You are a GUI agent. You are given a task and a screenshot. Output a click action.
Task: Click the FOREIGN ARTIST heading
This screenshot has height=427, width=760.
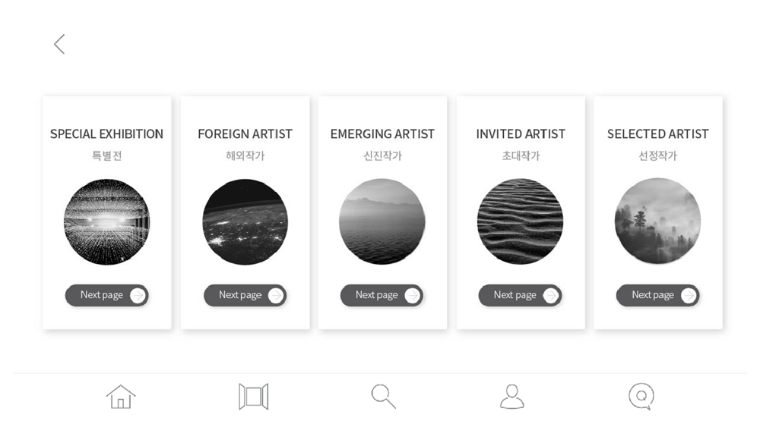pos(245,134)
